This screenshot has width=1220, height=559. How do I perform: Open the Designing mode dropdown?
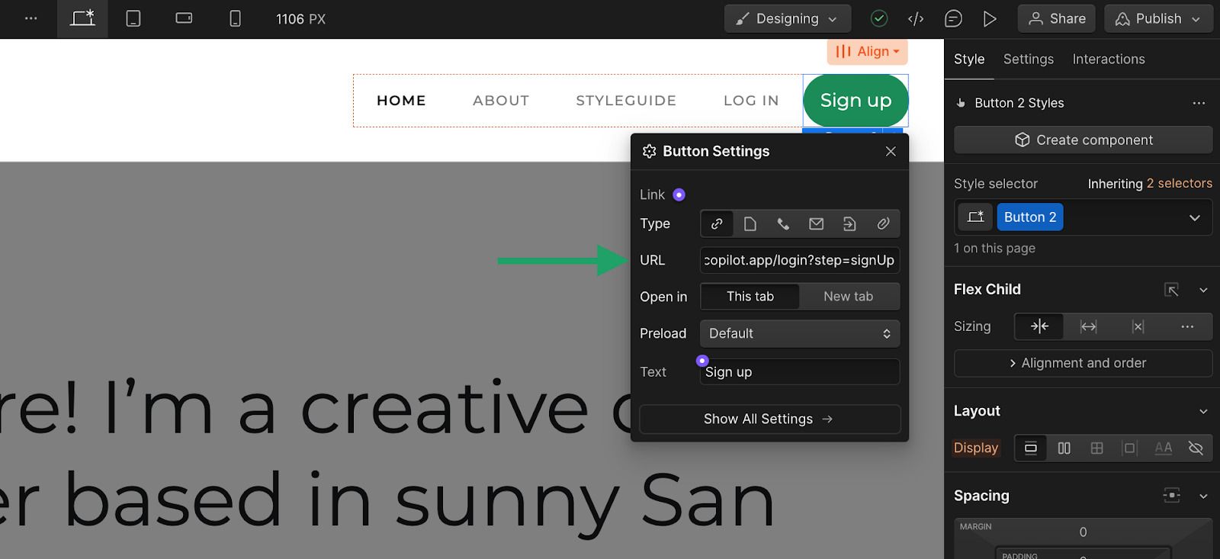tap(786, 19)
